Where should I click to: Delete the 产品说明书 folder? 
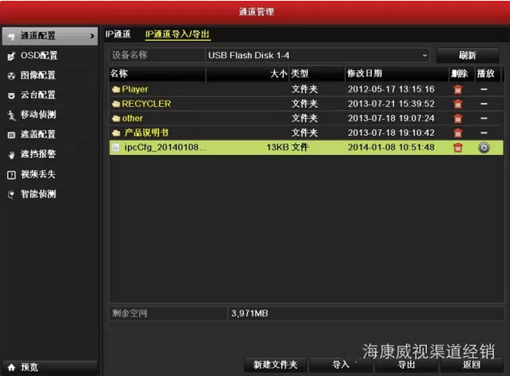[x=458, y=133]
